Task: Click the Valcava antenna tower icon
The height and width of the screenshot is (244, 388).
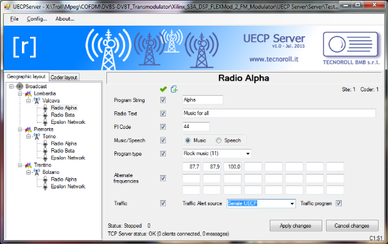Action: pos(37,101)
